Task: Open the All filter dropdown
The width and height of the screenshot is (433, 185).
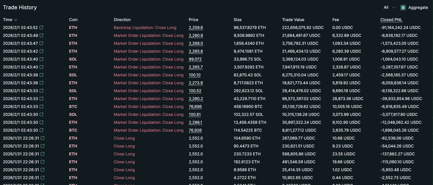Action: [x=389, y=8]
